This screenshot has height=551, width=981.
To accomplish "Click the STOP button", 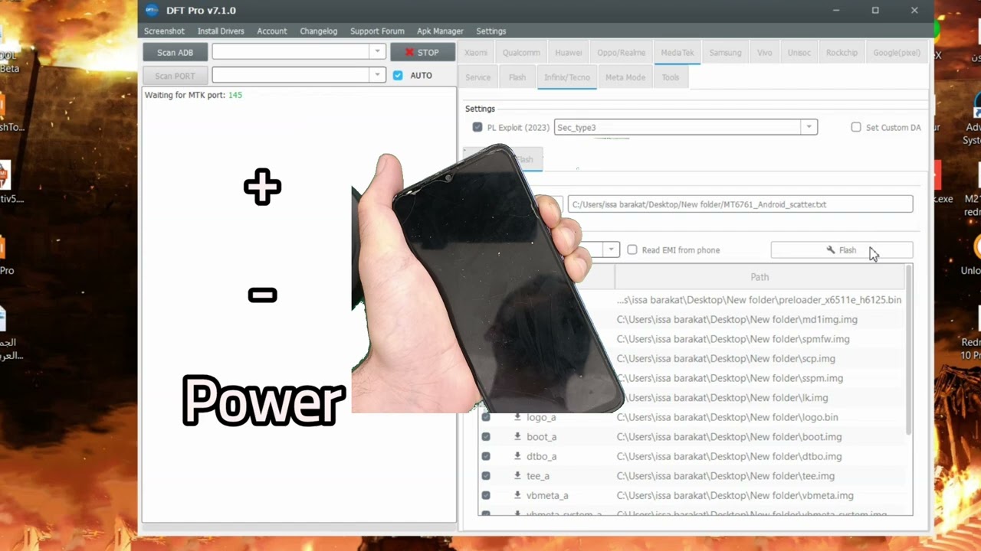I will coord(422,52).
